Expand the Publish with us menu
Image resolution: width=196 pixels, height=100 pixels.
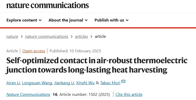(x=112, y=20)
